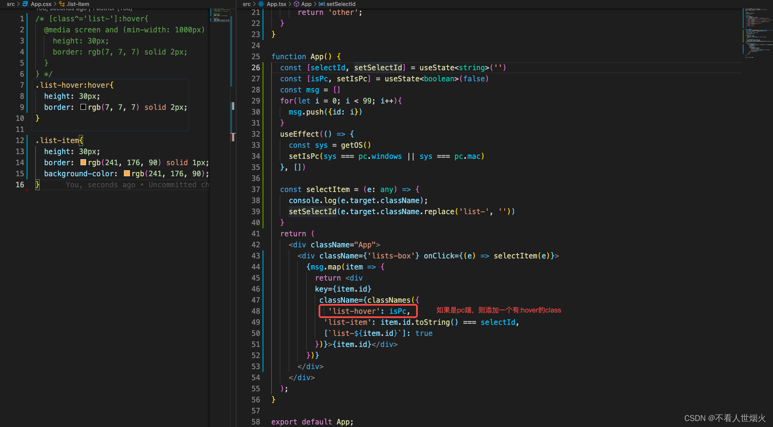Click the '.list-item{' selector text
Image resolution: width=773 pixels, height=427 pixels.
click(x=59, y=140)
